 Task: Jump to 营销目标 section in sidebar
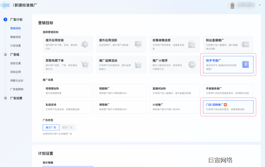16,29
